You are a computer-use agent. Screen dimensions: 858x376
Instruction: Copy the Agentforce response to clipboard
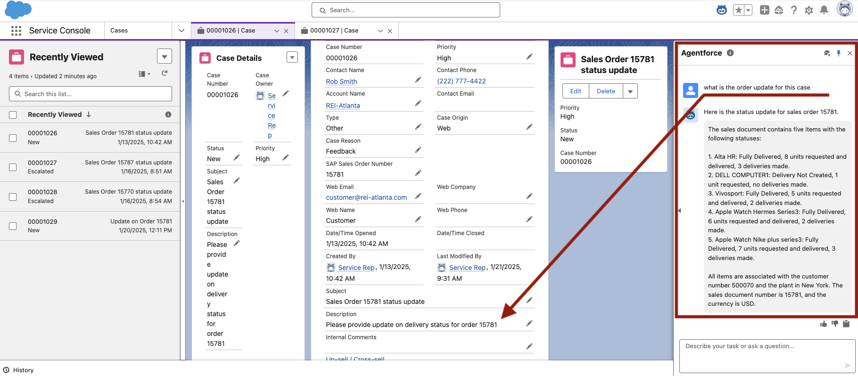pos(846,324)
